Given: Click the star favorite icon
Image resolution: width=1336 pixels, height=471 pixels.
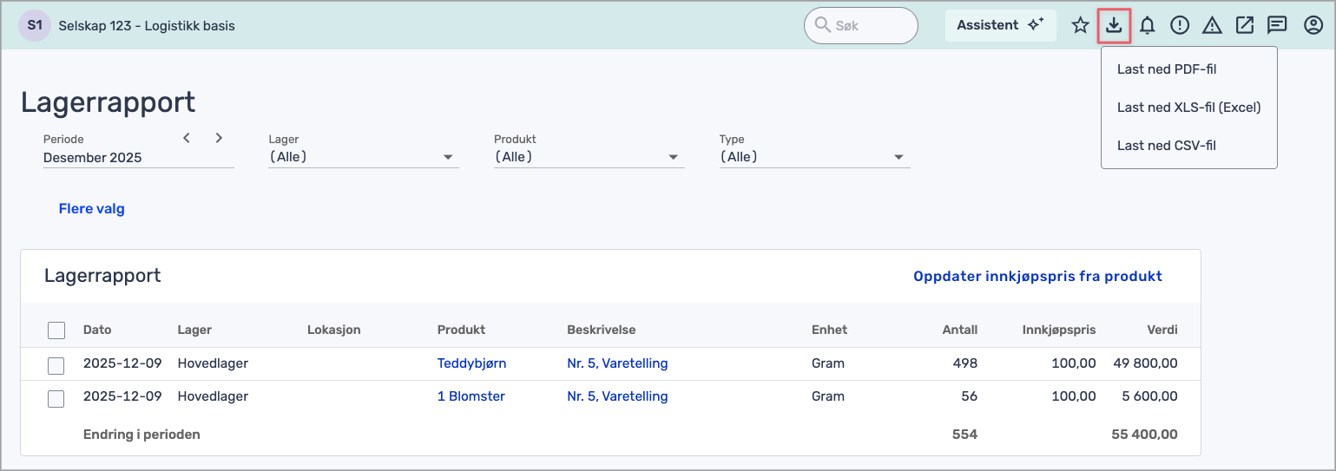Looking at the screenshot, I should [x=1080, y=26].
